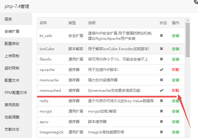This screenshot has width=198, height=138.
Task: Select the bt_safe name cell
Action: [46, 36]
